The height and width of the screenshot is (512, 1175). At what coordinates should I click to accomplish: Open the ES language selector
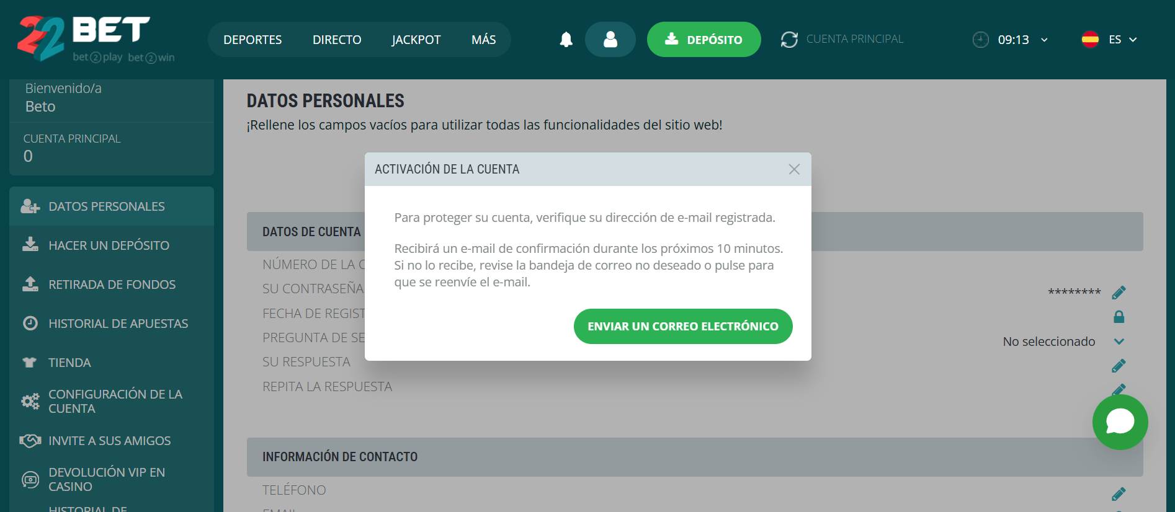coord(1110,40)
